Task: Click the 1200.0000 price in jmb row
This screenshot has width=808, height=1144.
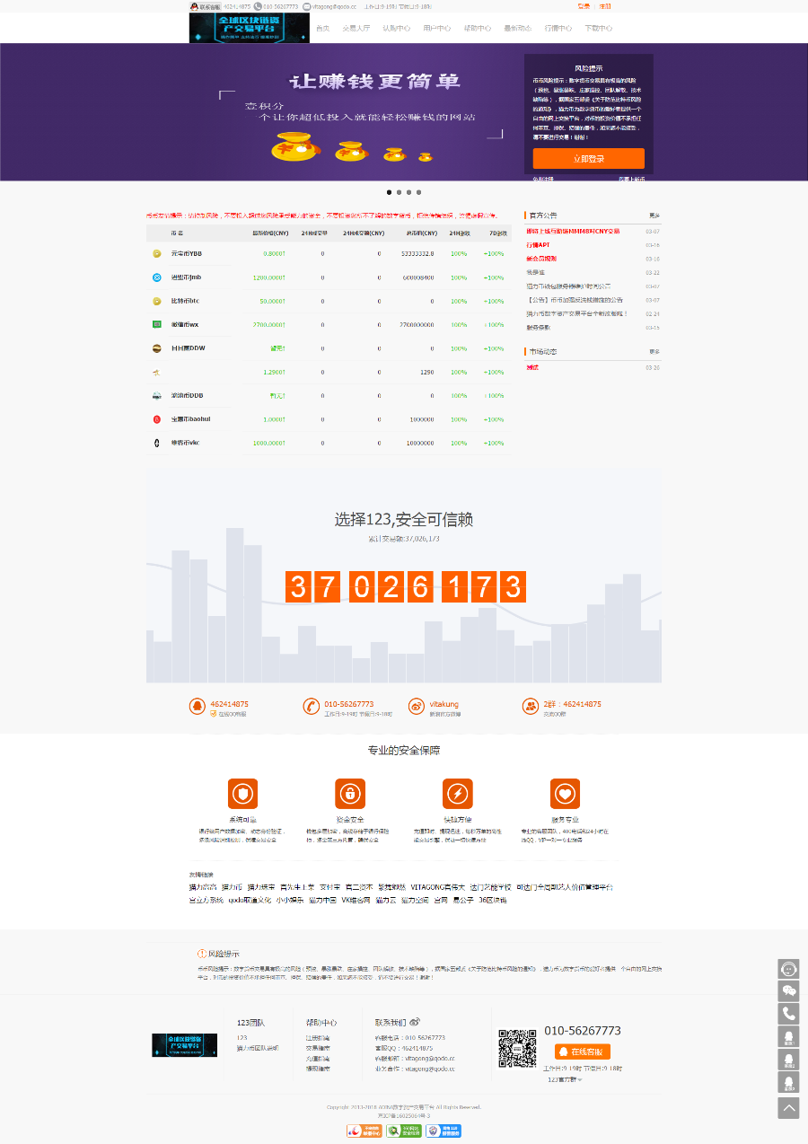Action: [269, 277]
